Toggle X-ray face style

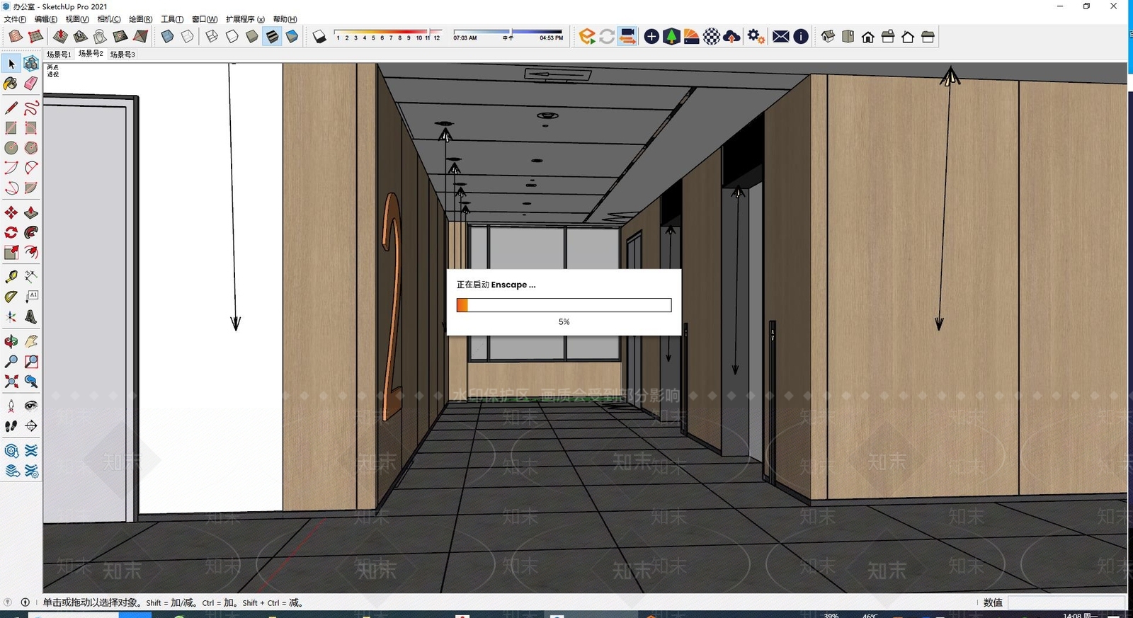click(167, 36)
